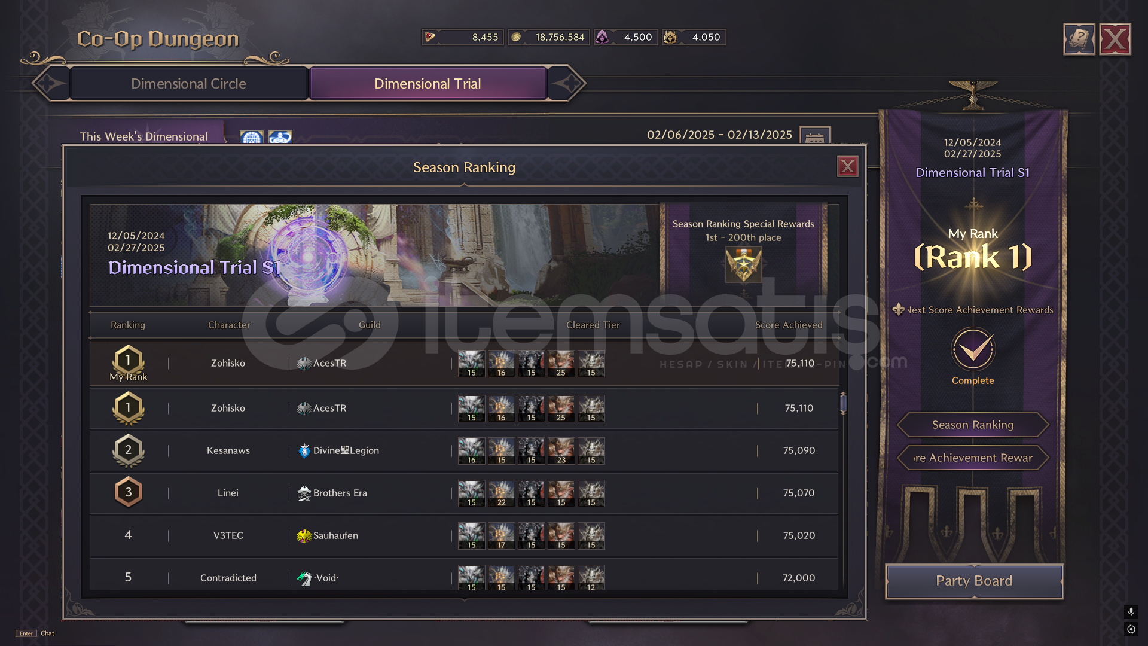Open the help question-mark icon
This screenshot has width=1148, height=646.
tap(1079, 39)
